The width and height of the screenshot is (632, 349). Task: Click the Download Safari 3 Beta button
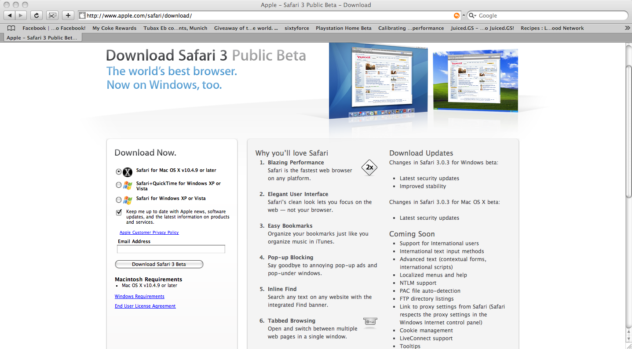point(159,264)
